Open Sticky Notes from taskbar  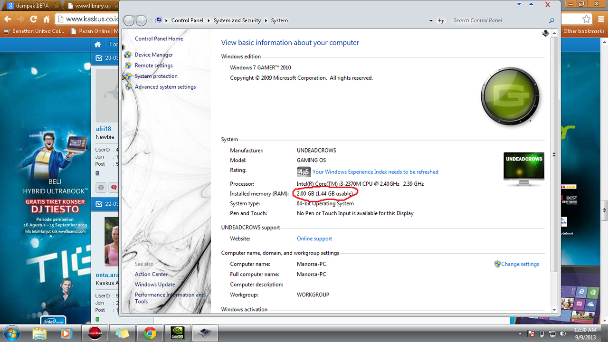122,333
